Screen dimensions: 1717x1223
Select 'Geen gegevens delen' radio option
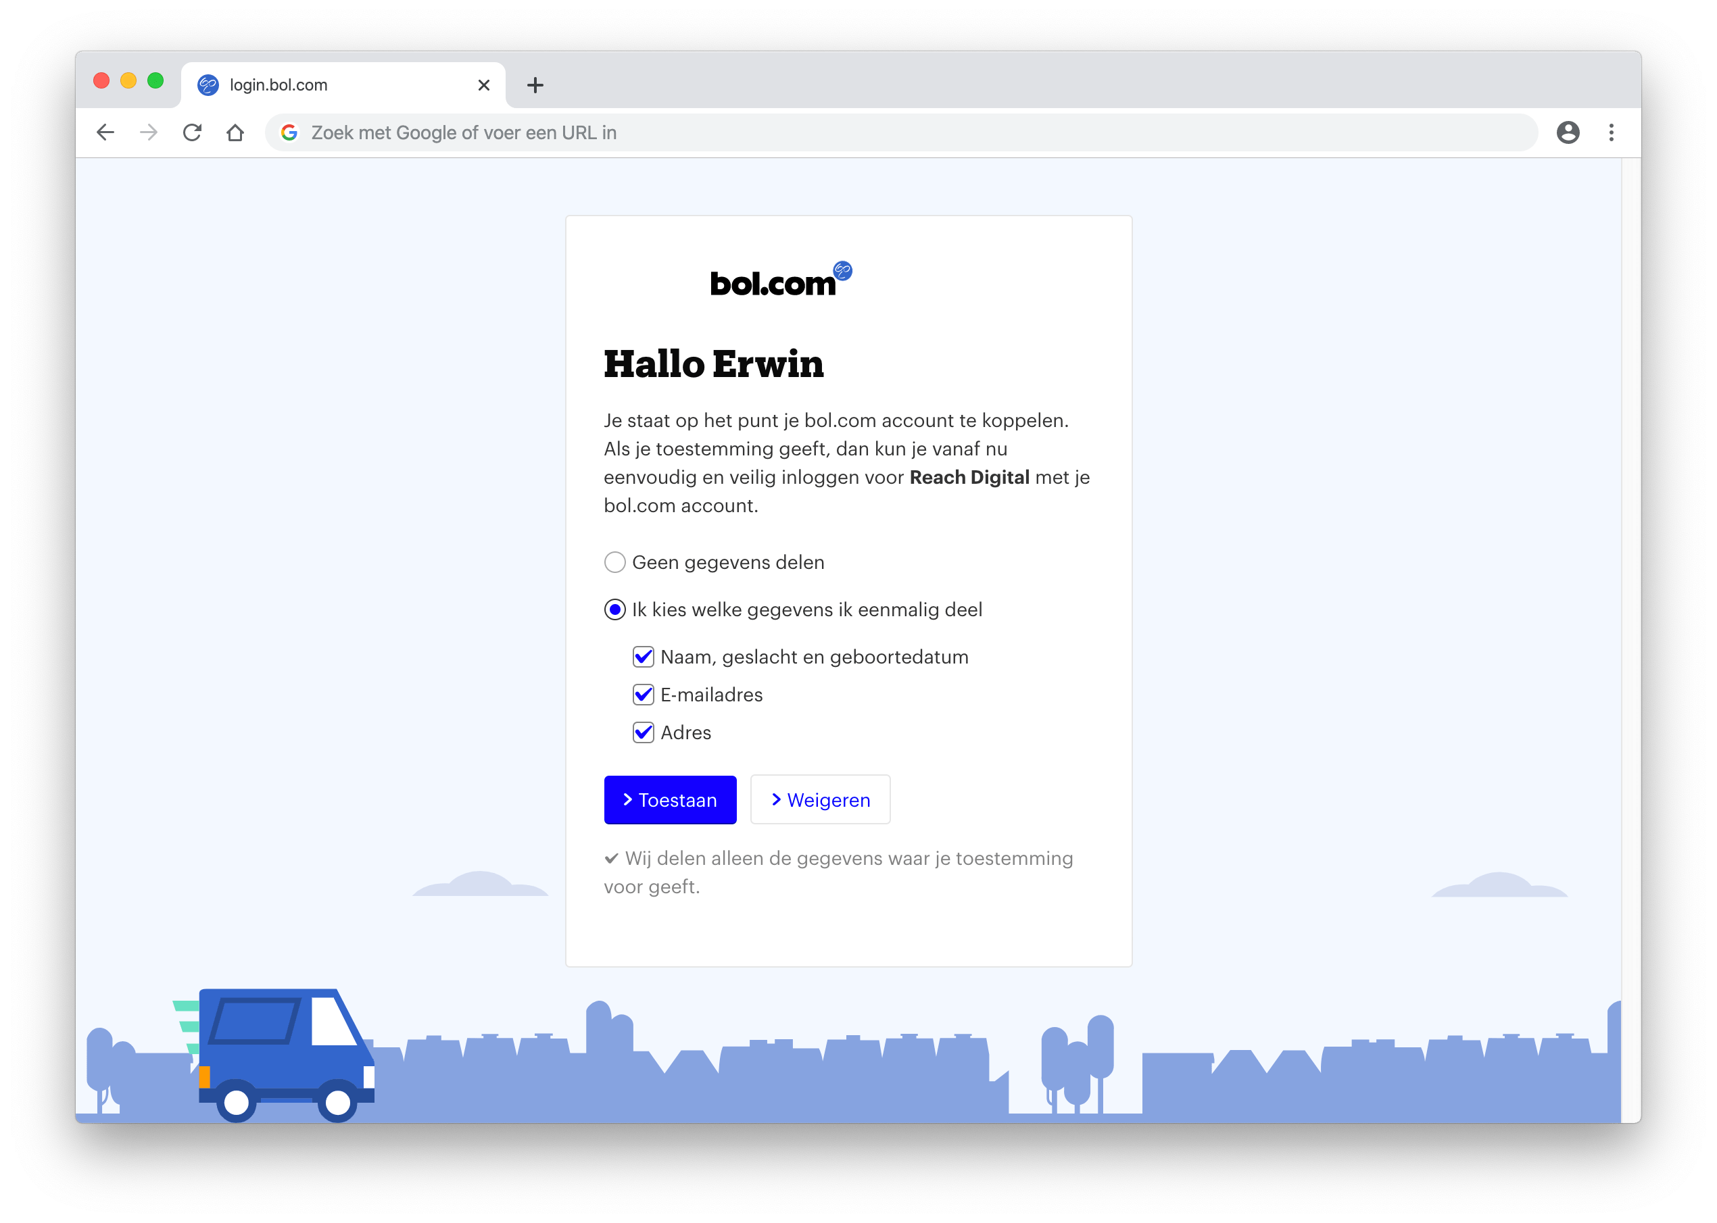614,563
